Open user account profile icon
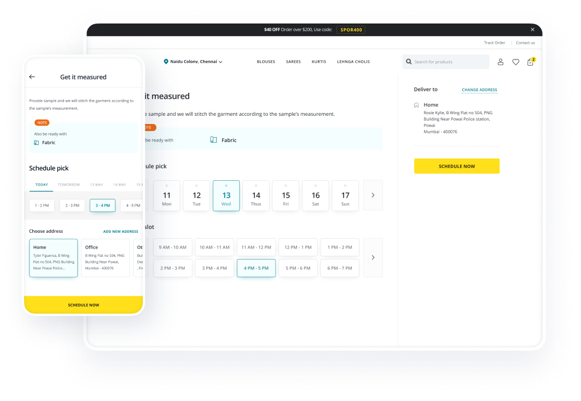 click(x=501, y=62)
